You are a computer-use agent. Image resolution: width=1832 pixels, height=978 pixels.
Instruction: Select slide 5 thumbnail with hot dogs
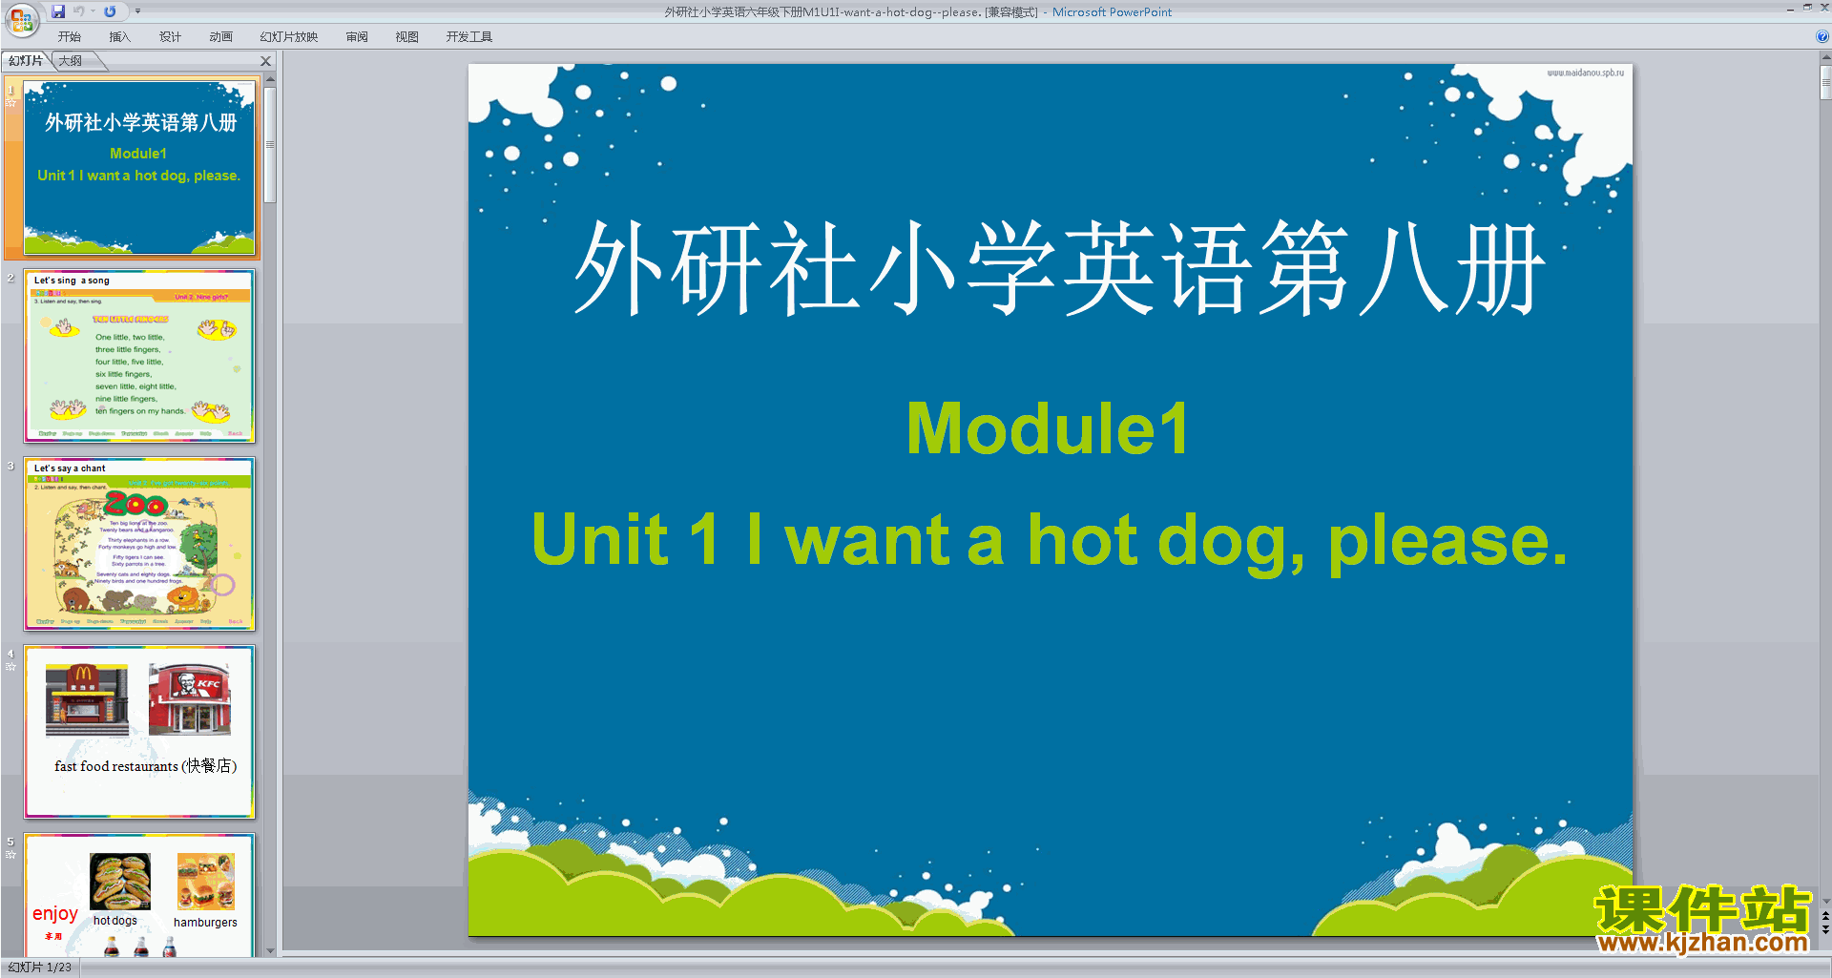pyautogui.click(x=139, y=894)
